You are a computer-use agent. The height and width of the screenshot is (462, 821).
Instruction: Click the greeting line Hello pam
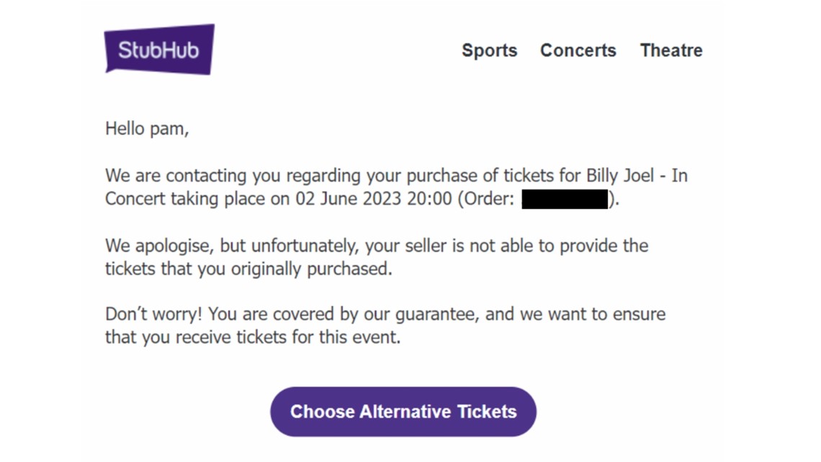click(146, 128)
